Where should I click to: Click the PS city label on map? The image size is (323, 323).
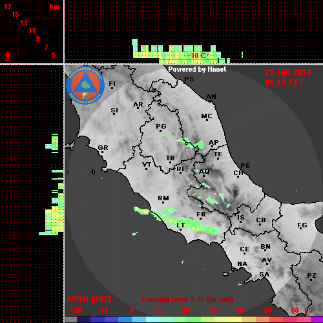[x=189, y=79]
